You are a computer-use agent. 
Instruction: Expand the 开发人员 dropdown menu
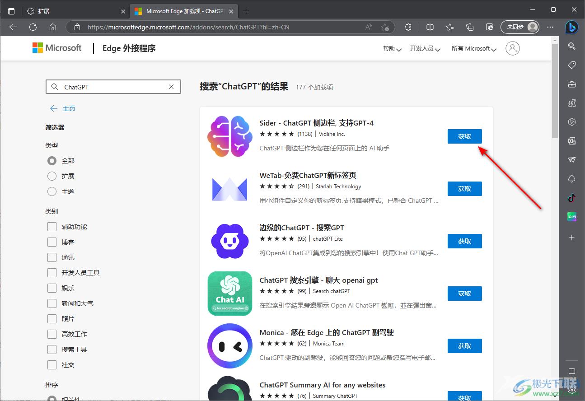[425, 48]
